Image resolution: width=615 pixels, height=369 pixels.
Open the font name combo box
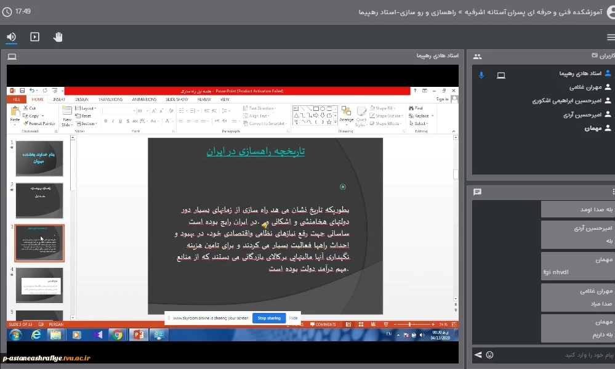pos(118,111)
